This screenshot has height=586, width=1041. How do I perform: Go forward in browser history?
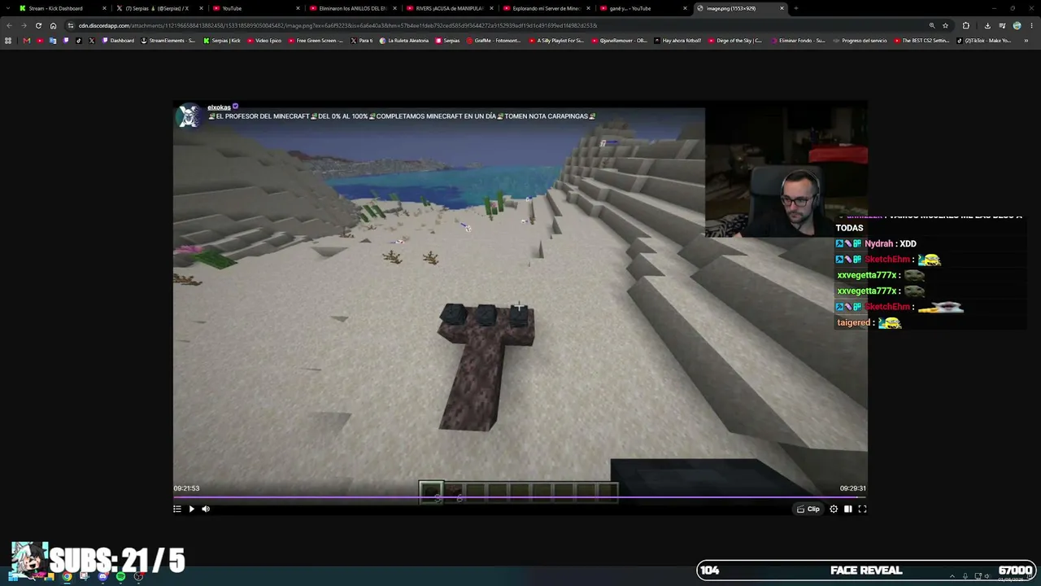(x=24, y=25)
